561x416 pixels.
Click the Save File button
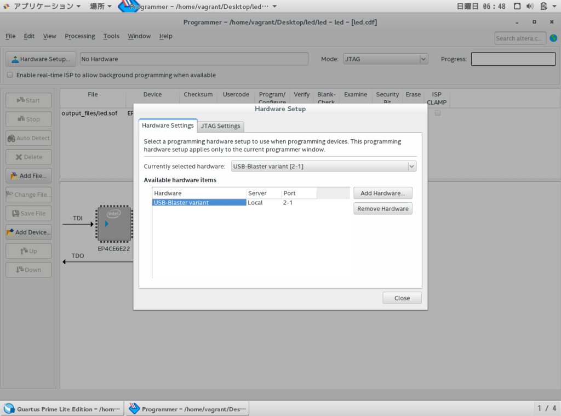pos(28,213)
